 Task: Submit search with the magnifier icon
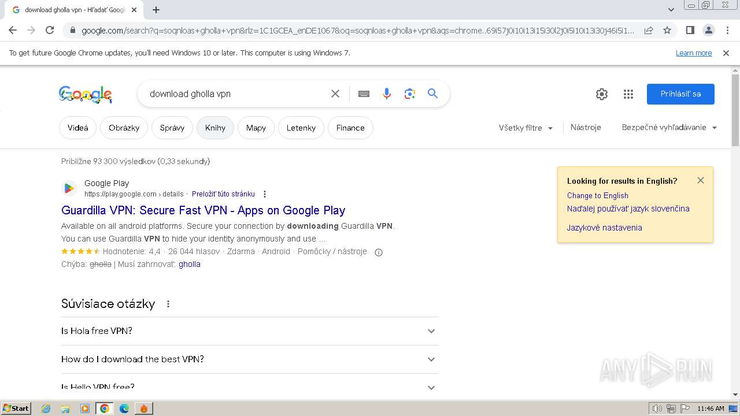pyautogui.click(x=432, y=94)
